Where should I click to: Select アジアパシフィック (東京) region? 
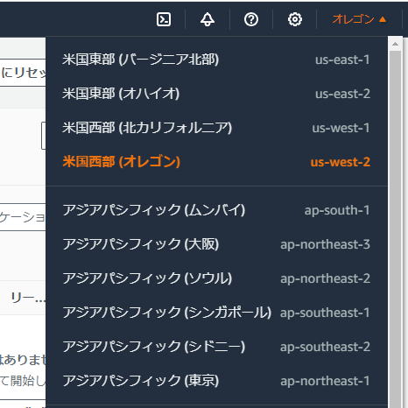pos(216,381)
